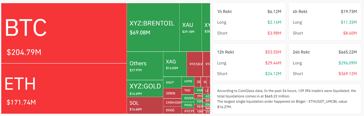Click the XAU $29.18M tile
This screenshot has width=364, height=116.
190,27
